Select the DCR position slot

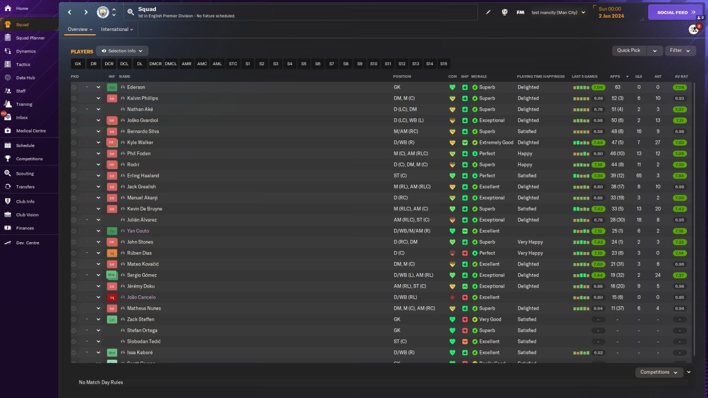[x=109, y=64]
